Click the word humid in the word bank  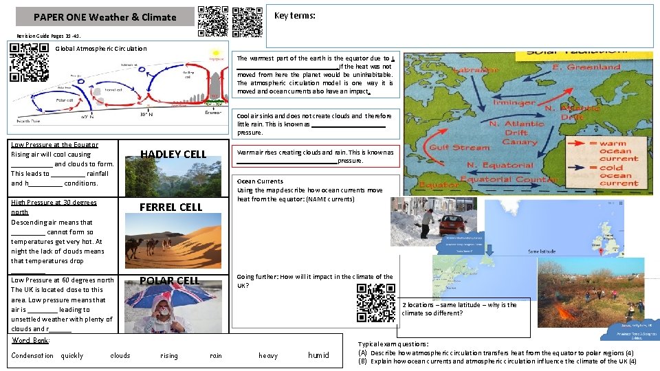point(318,355)
